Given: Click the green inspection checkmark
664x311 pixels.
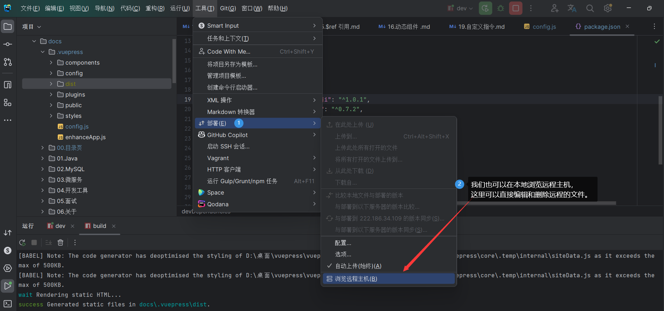Looking at the screenshot, I should pos(657,42).
